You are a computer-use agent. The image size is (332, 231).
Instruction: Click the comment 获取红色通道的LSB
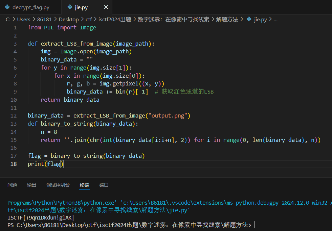tap(184, 92)
